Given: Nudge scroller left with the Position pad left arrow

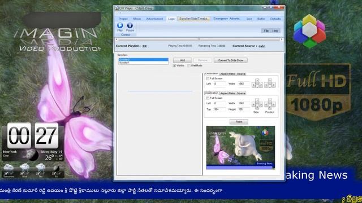Looking at the screenshot, I should pyautogui.click(x=266, y=104).
